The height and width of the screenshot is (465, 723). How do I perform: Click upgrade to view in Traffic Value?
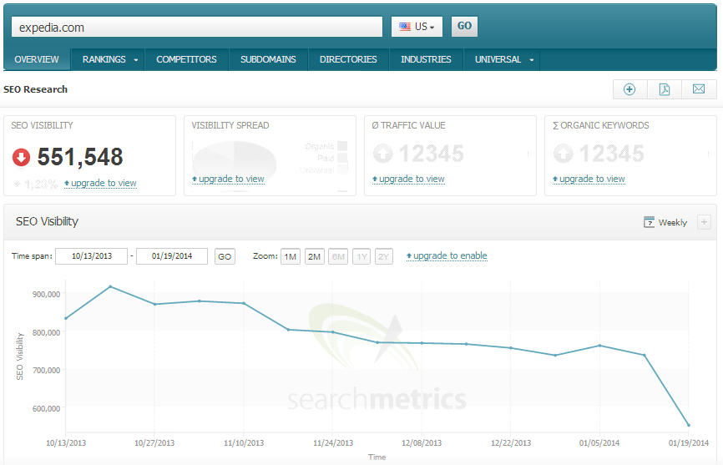point(408,179)
